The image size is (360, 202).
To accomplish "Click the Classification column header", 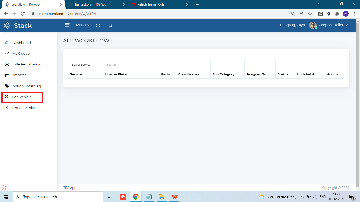I will tap(189, 74).
